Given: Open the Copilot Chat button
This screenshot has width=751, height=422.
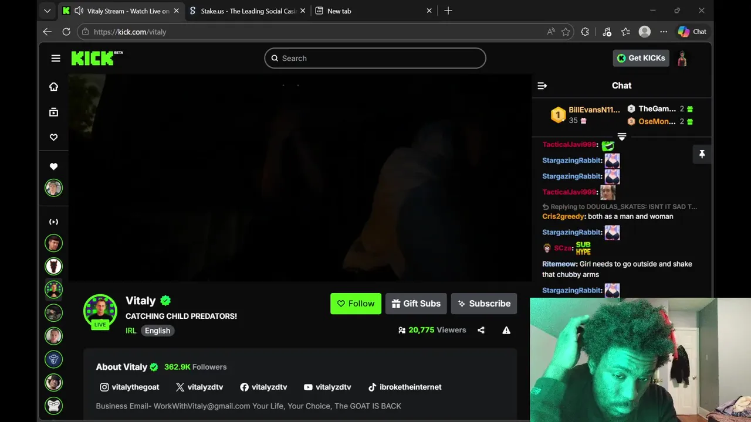Looking at the screenshot, I should coord(692,32).
